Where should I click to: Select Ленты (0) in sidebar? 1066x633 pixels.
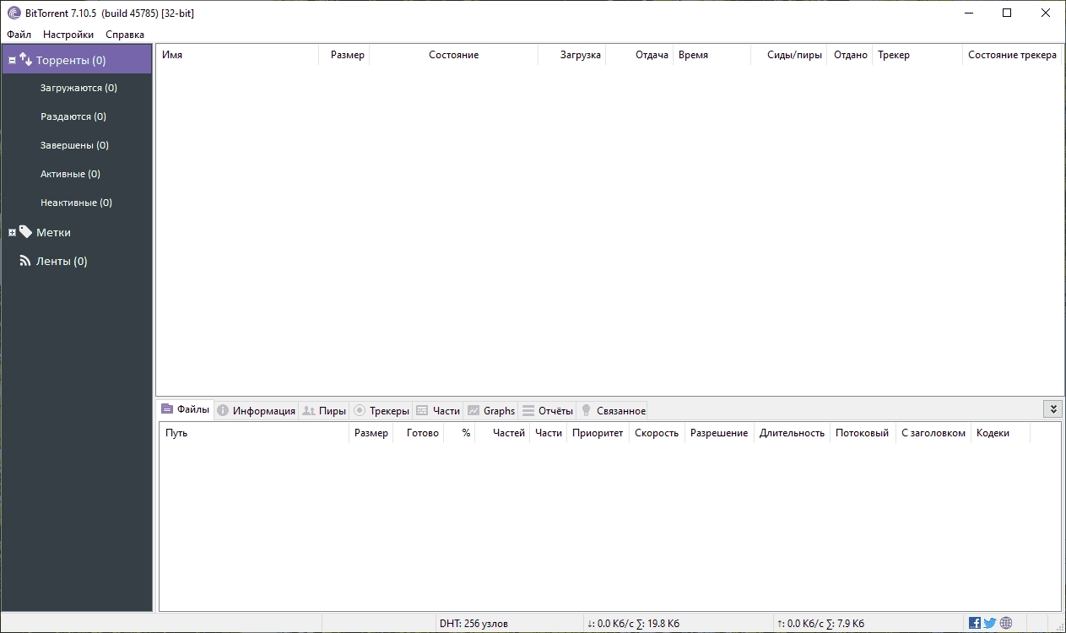click(62, 262)
